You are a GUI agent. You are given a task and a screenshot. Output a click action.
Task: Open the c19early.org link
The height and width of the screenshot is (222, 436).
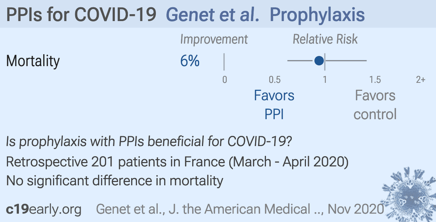[x=44, y=209]
